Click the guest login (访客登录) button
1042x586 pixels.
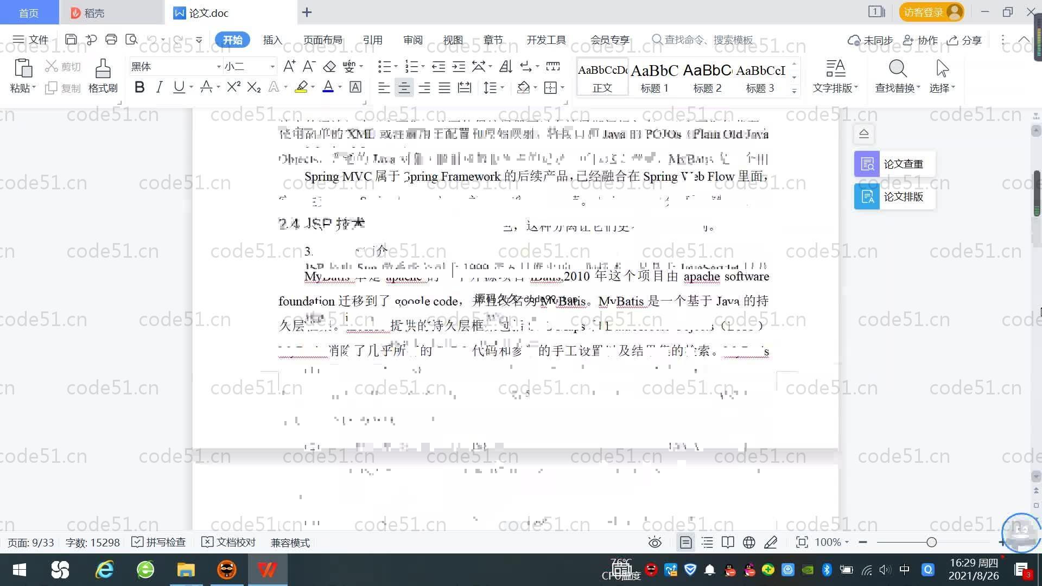[x=931, y=12]
